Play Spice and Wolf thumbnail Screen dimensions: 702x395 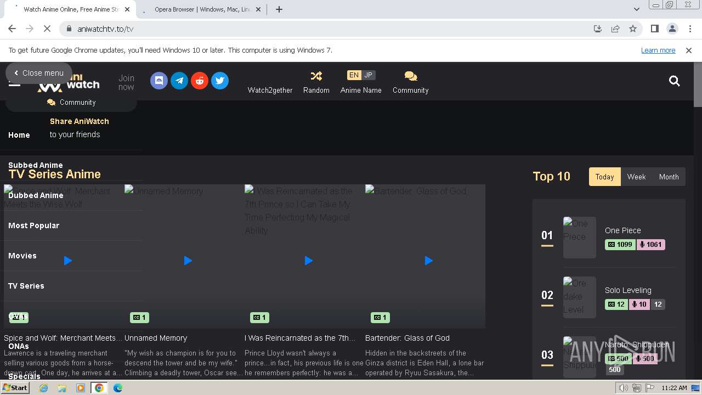67,261
